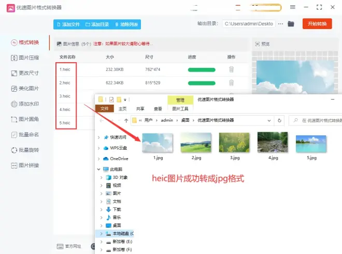Expand the OneDrive tree node
Screen dimensions: 342x254
tap(98, 159)
